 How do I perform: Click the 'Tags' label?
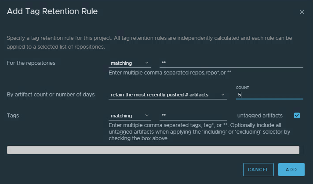click(x=13, y=116)
